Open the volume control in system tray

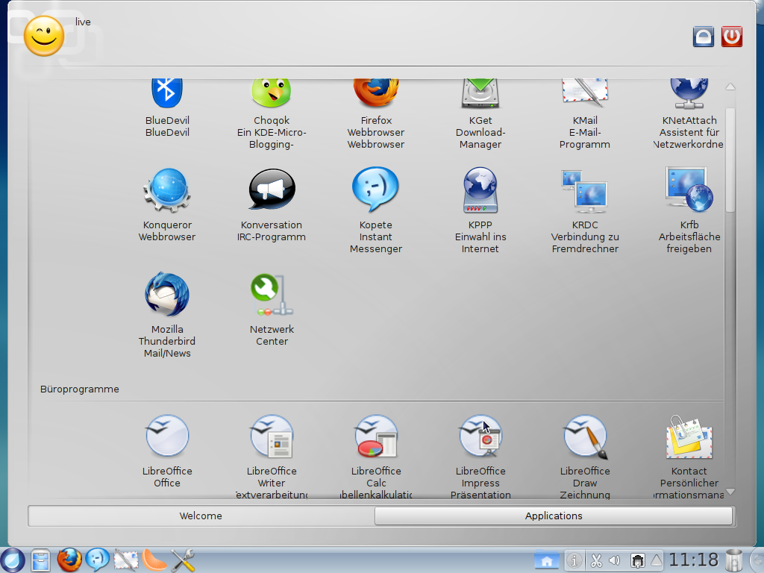coord(615,560)
